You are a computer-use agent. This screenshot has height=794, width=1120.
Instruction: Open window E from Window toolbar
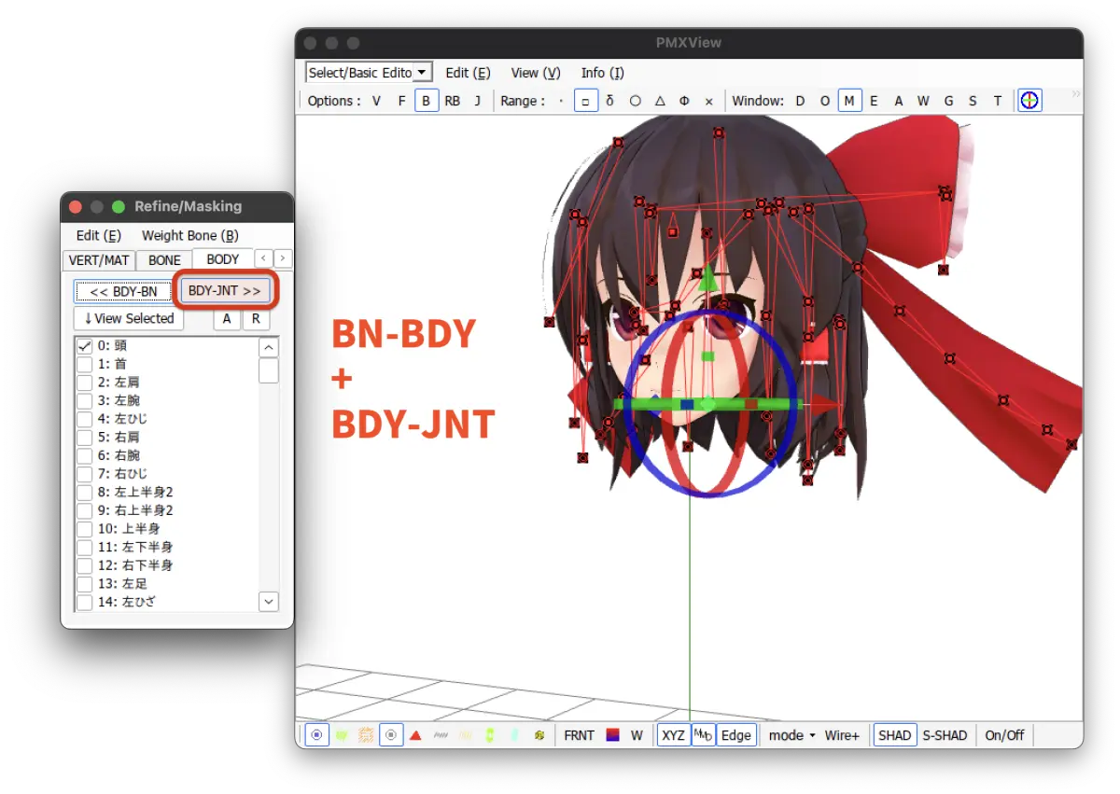tap(874, 101)
